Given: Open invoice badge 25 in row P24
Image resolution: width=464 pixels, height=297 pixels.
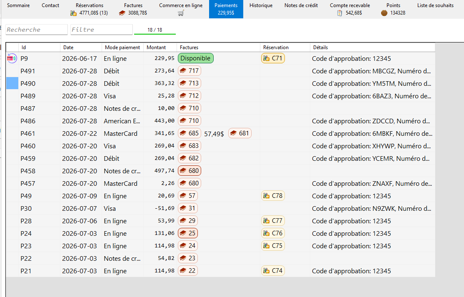Looking at the screenshot, I should click(187, 233).
